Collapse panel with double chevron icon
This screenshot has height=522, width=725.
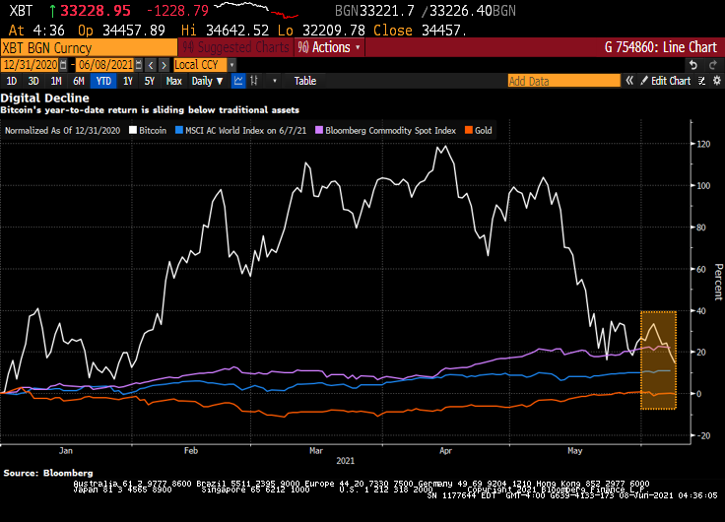(629, 81)
